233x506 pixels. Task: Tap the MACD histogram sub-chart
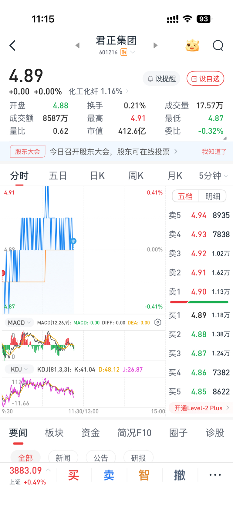pyautogui.click(x=83, y=346)
